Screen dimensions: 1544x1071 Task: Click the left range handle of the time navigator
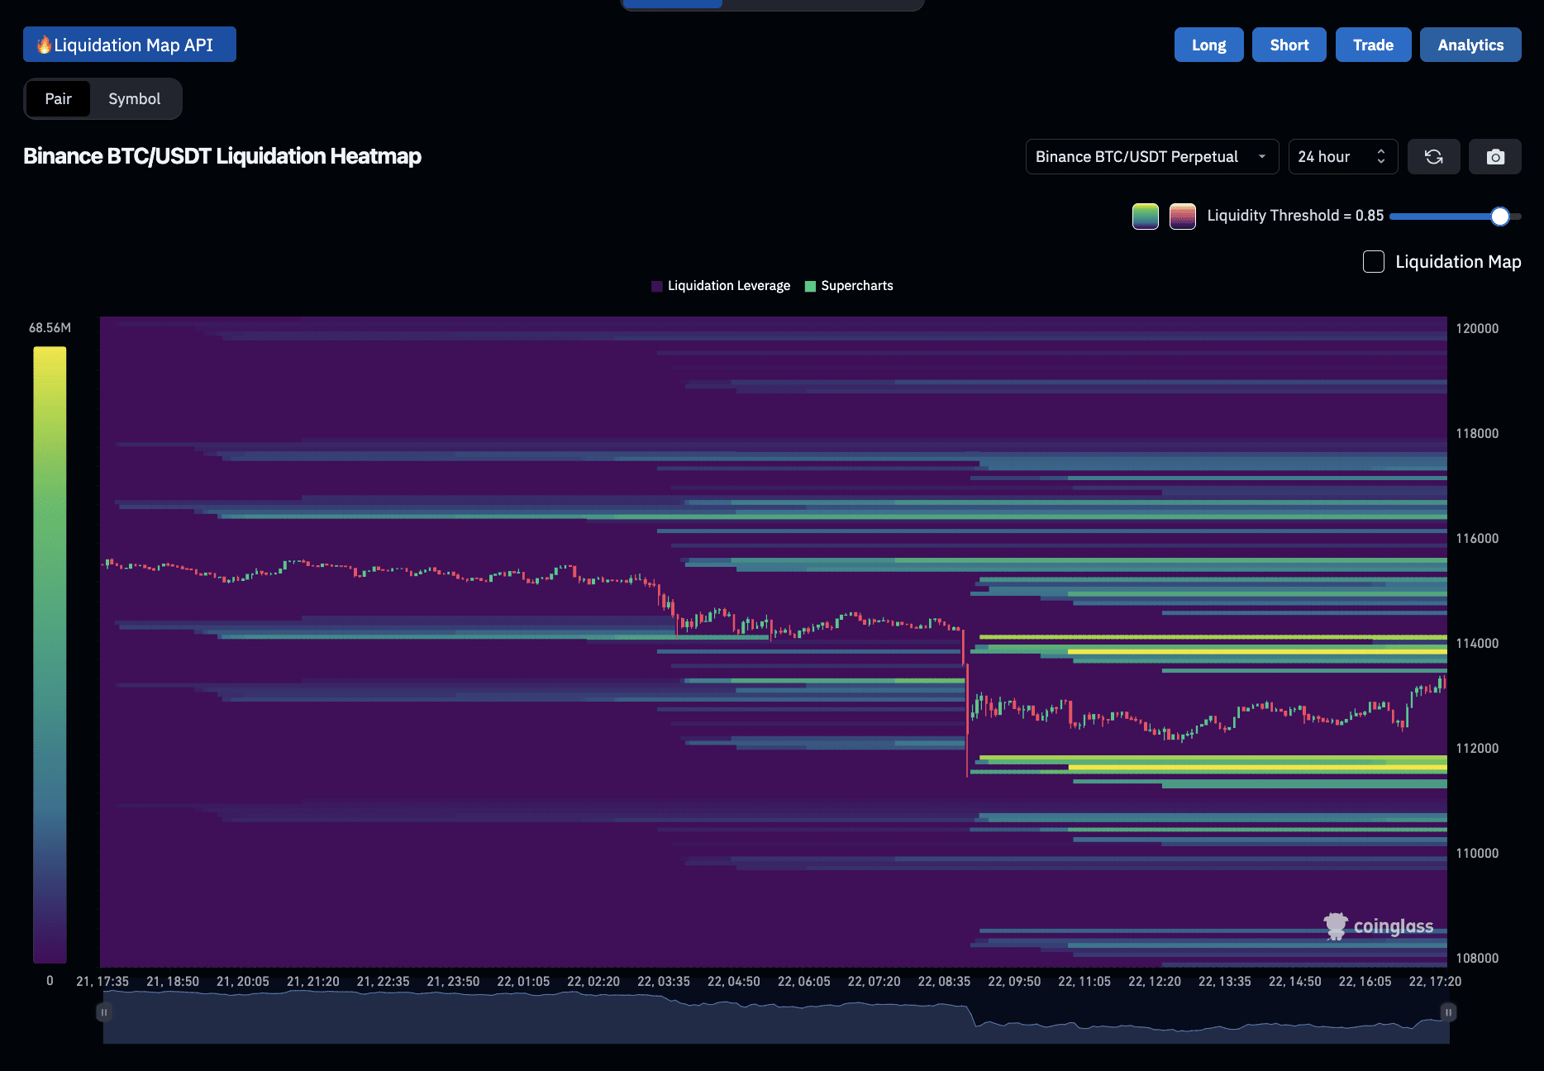(104, 1011)
